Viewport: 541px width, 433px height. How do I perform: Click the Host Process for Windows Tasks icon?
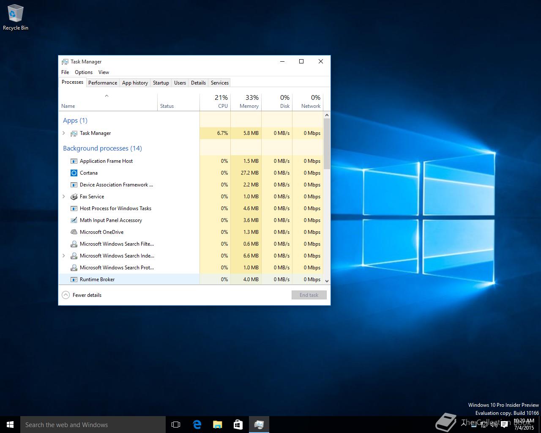74,208
